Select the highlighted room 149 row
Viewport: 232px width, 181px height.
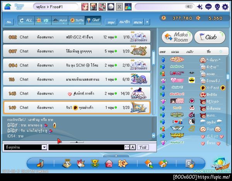click(x=77, y=107)
